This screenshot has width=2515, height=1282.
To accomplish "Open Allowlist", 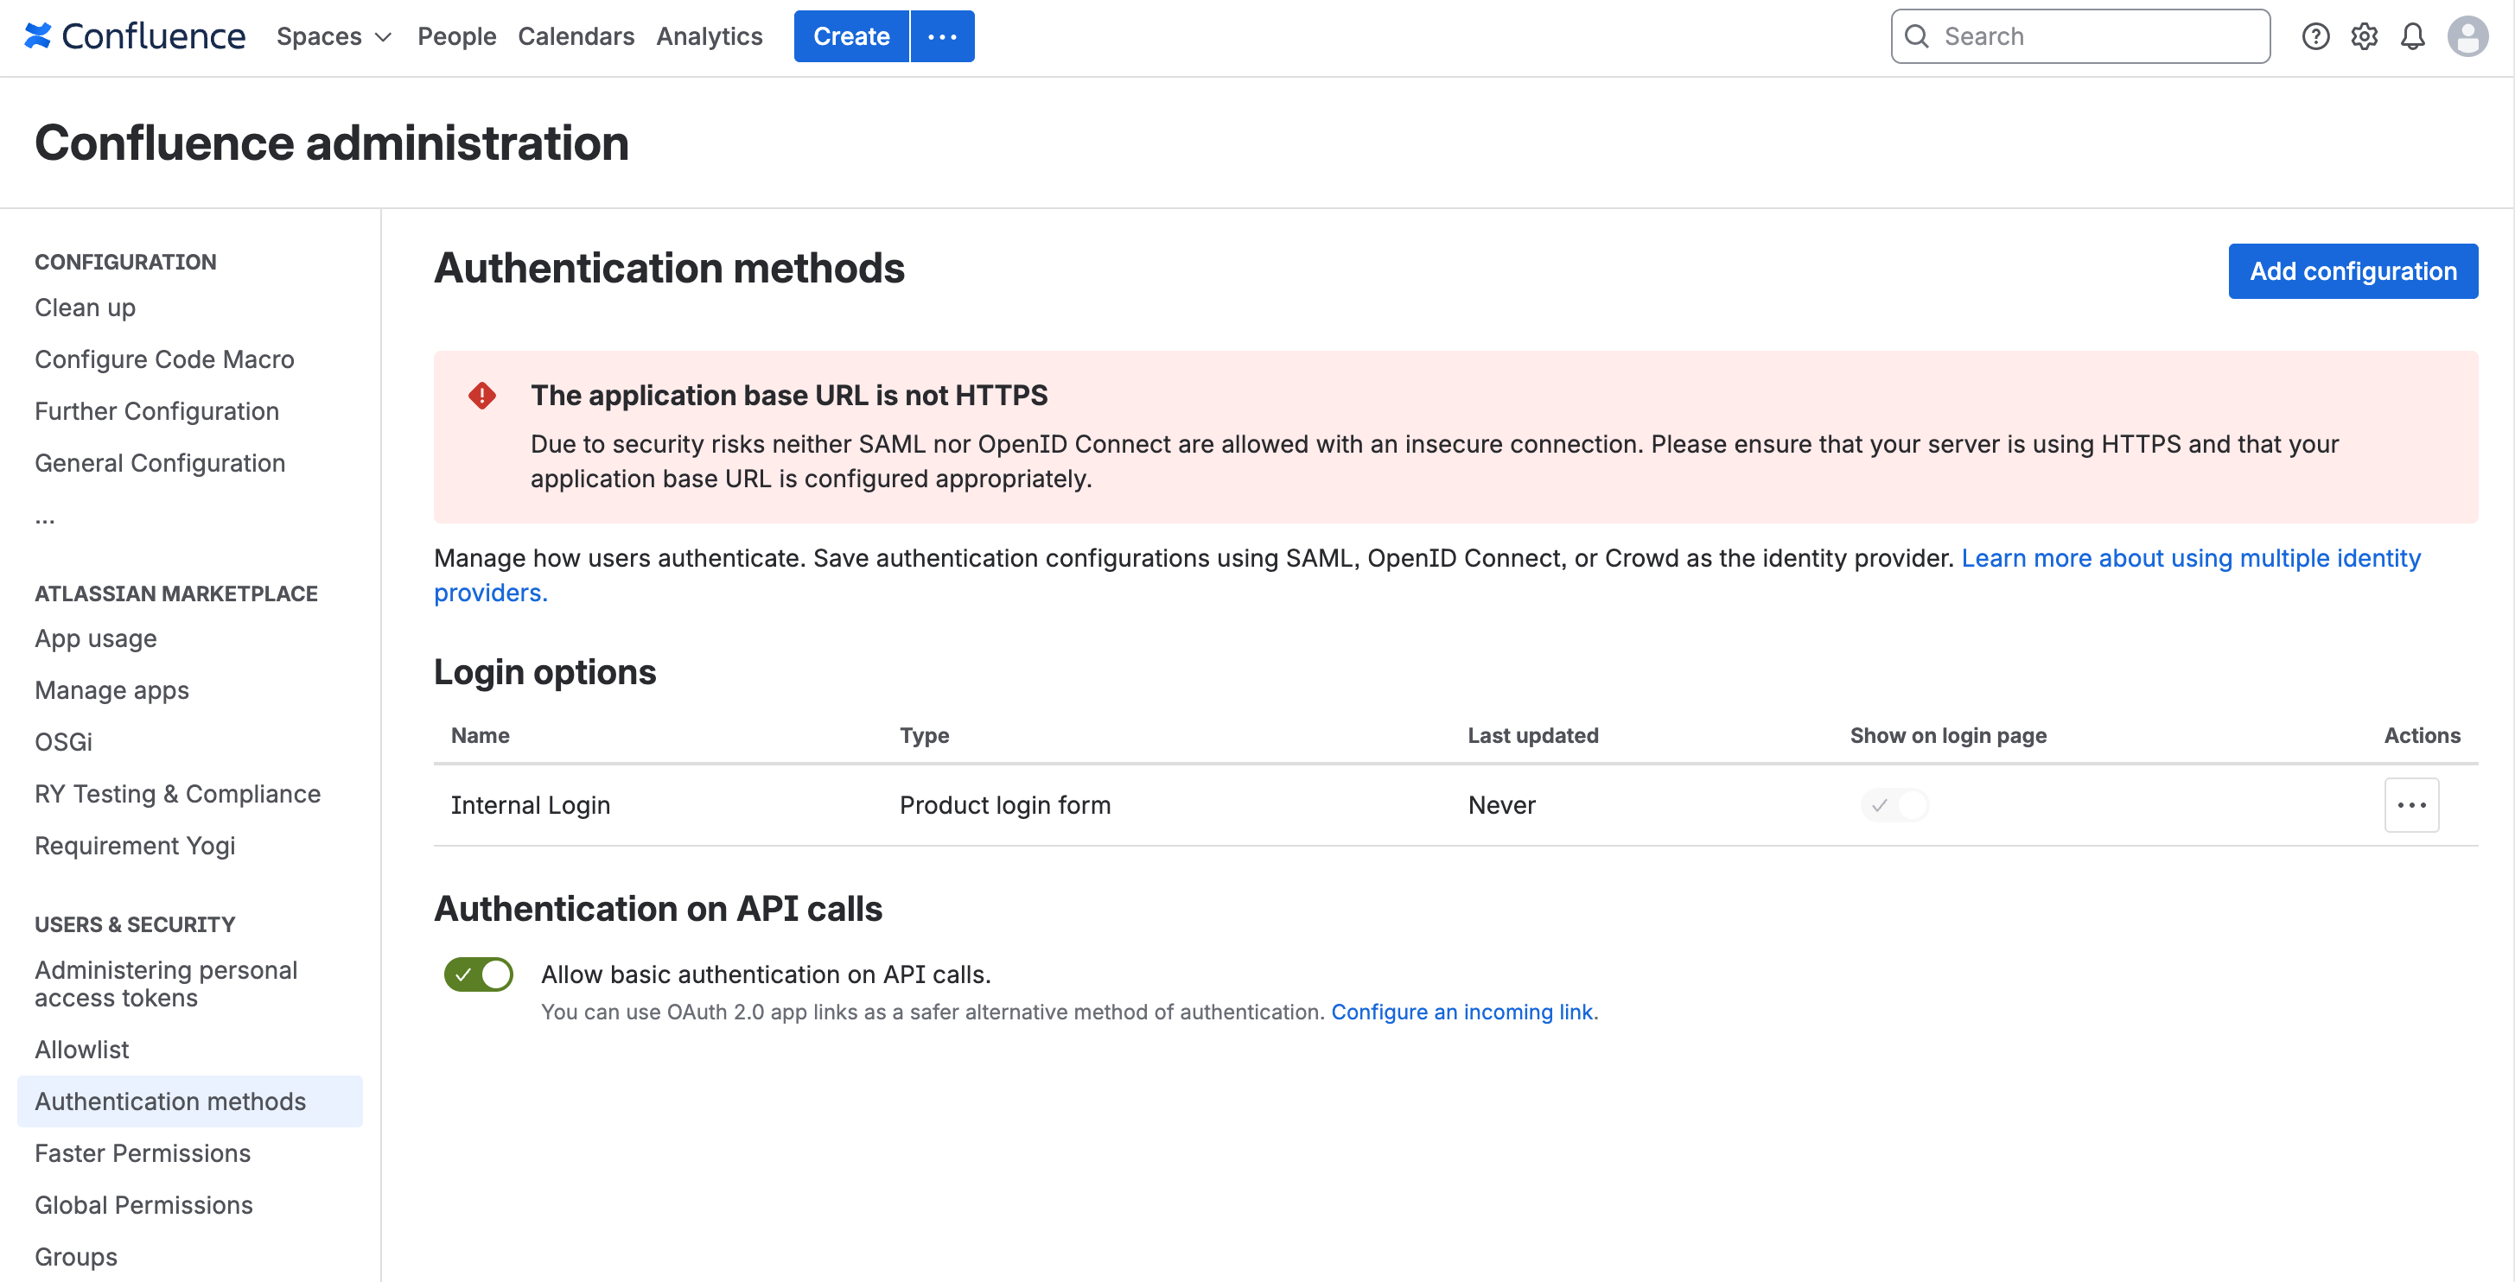I will 82,1049.
